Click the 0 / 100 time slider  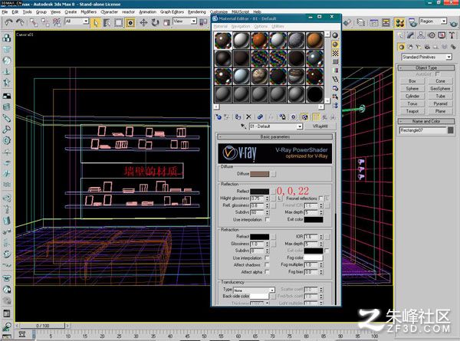click(42, 326)
